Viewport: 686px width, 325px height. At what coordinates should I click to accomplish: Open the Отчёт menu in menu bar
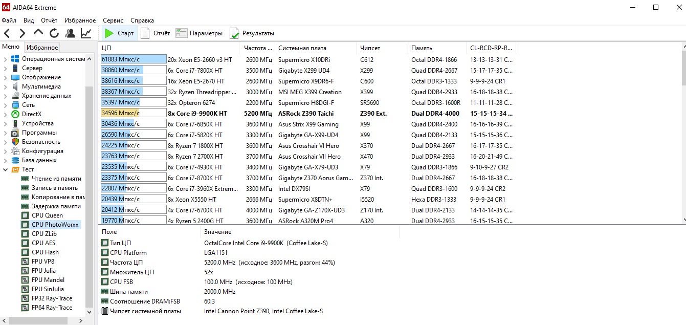49,20
